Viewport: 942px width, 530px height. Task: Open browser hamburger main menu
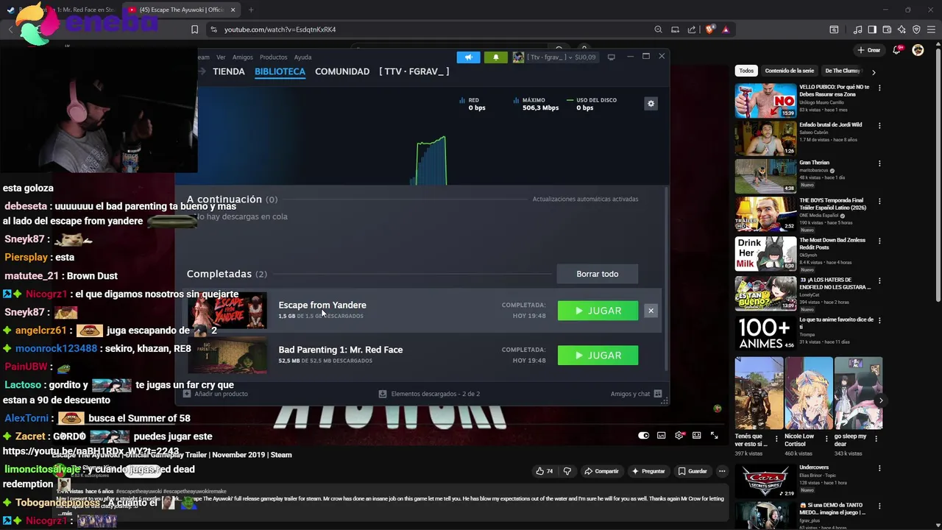931,29
